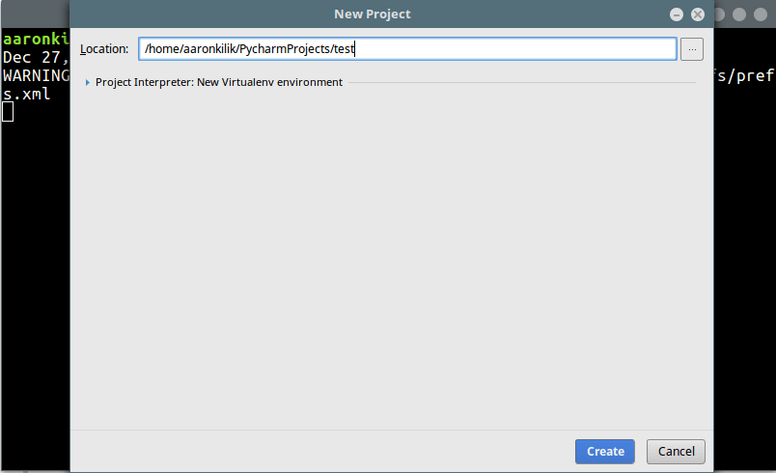
Task: Click the Create button
Action: click(x=605, y=451)
